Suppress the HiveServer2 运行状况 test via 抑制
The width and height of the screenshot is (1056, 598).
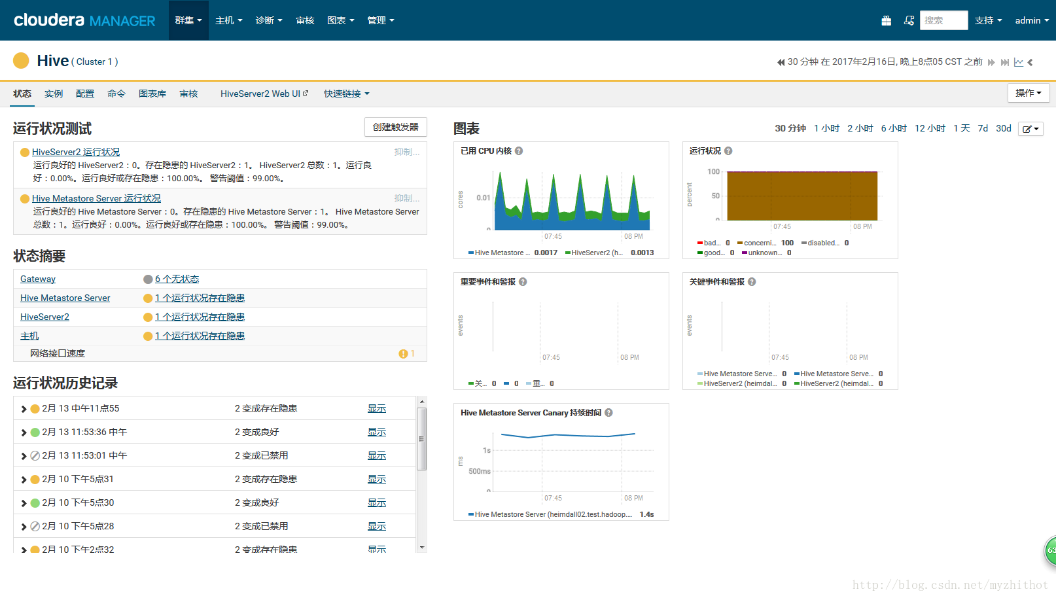coord(407,152)
